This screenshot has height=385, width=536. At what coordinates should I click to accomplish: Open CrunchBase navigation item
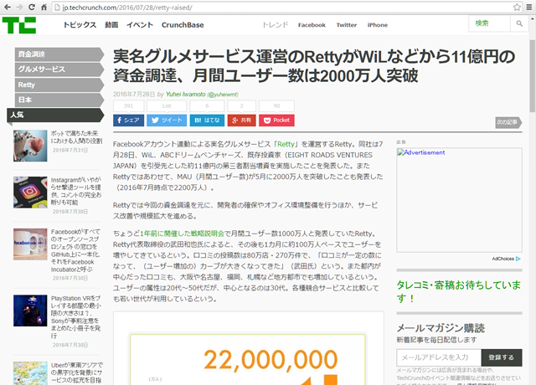(x=184, y=25)
